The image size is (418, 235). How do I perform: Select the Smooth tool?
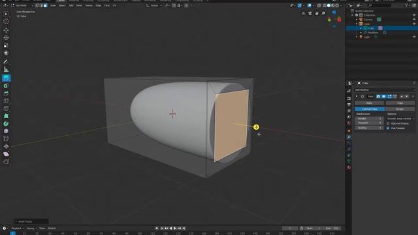coord(6,131)
